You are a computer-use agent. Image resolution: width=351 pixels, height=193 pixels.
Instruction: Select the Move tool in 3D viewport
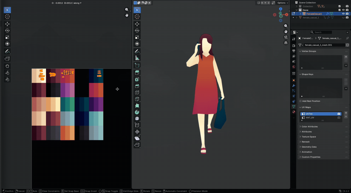(x=137, y=24)
